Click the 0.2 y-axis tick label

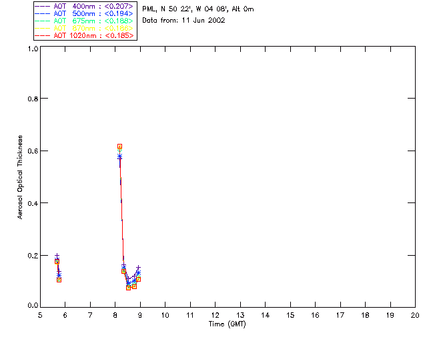point(33,256)
